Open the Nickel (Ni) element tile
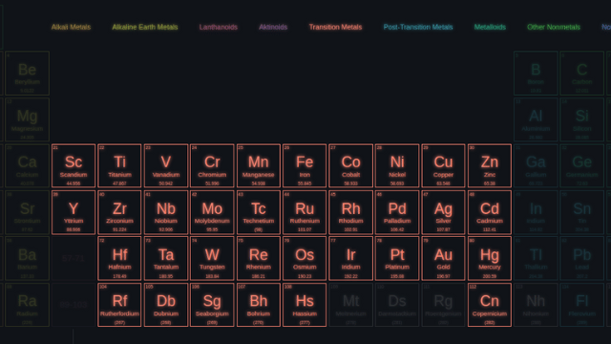This screenshot has height=344, width=611. coord(397,165)
